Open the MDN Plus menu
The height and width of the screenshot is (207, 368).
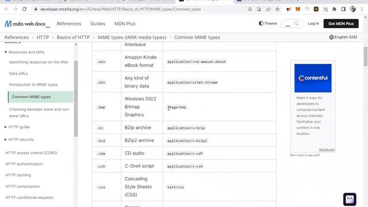point(125,24)
